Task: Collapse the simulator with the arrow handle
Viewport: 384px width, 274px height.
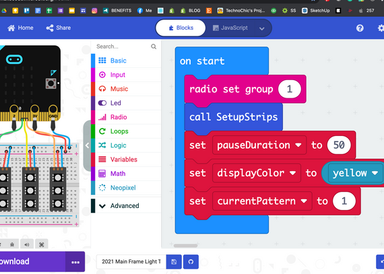Action: pyautogui.click(x=87, y=145)
